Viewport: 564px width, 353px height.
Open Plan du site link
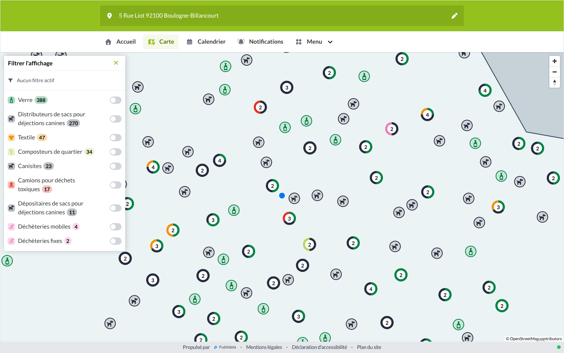click(x=369, y=347)
